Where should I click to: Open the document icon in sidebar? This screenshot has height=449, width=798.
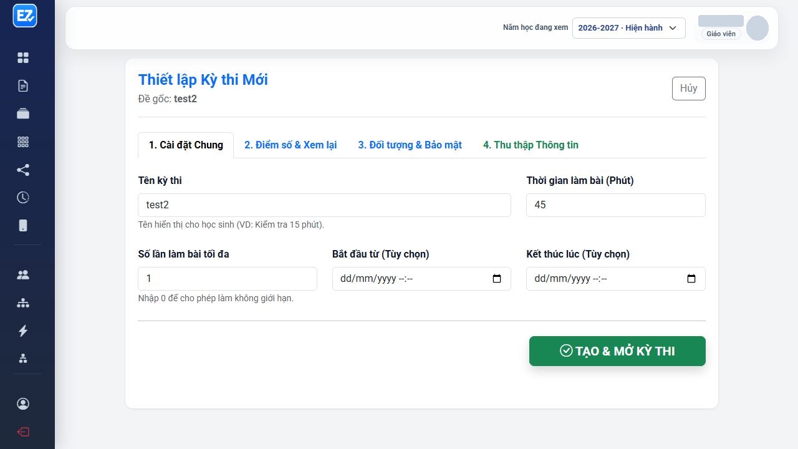[23, 86]
